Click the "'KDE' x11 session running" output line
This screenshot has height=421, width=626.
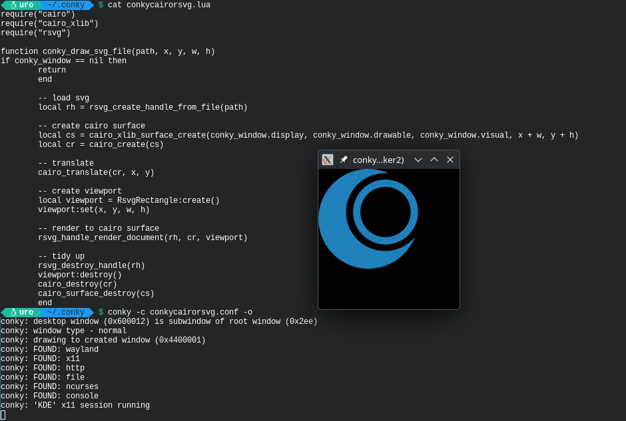click(x=75, y=406)
